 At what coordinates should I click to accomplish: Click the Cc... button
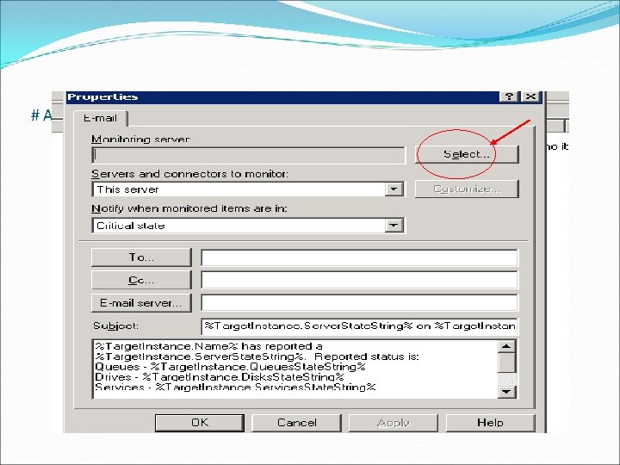141,281
